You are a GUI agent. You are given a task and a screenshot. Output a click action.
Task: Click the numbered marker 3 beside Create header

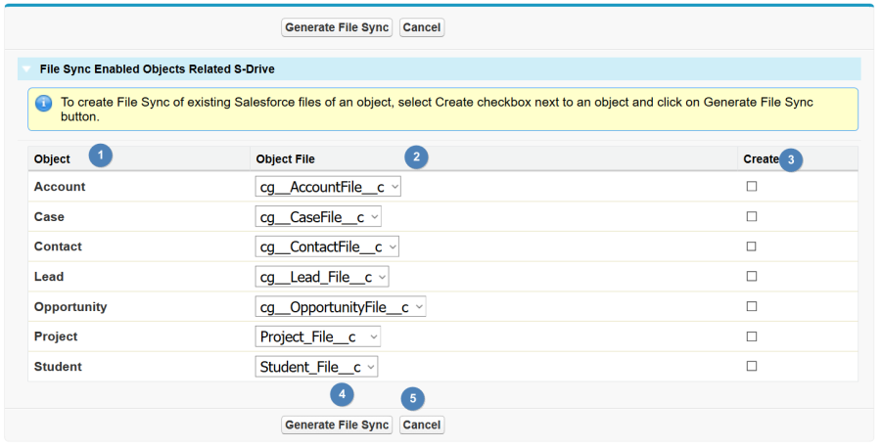coord(791,160)
